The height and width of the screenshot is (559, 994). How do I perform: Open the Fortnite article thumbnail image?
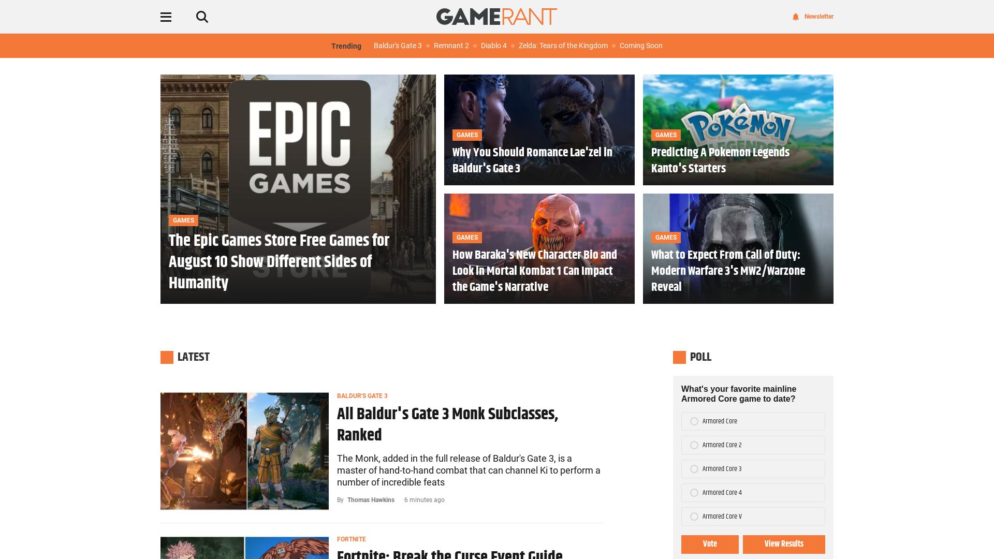coord(244,548)
